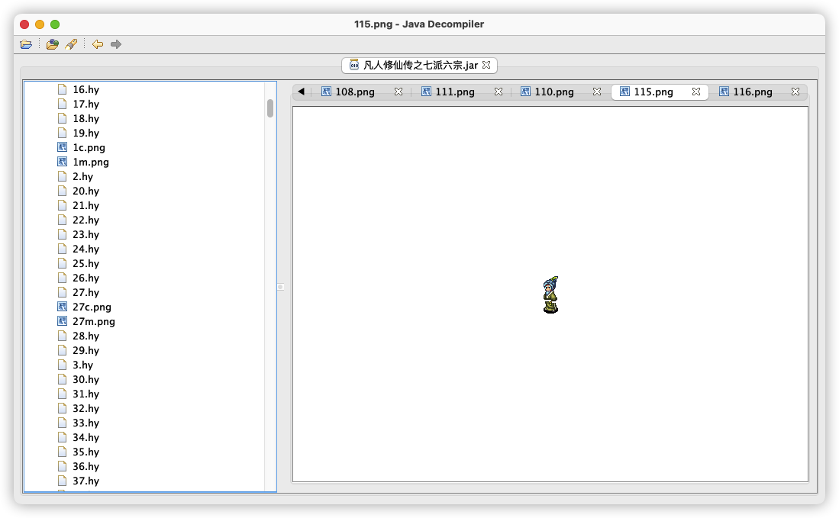
Task: Close the 108.png tab
Action: point(398,92)
